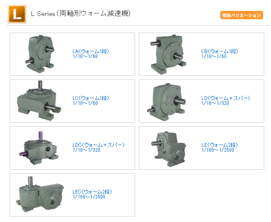Click the 1/10～1/320 ratio text under LD

215,103
